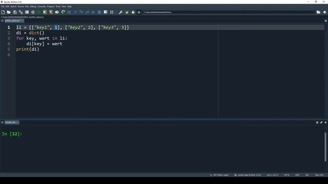Click the 'for key, wert in li:' line
The width and height of the screenshot is (328, 184).
[x=42, y=38]
